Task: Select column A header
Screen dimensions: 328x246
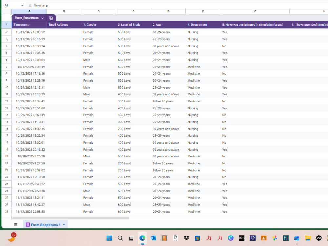Action: pyautogui.click(x=29, y=11)
